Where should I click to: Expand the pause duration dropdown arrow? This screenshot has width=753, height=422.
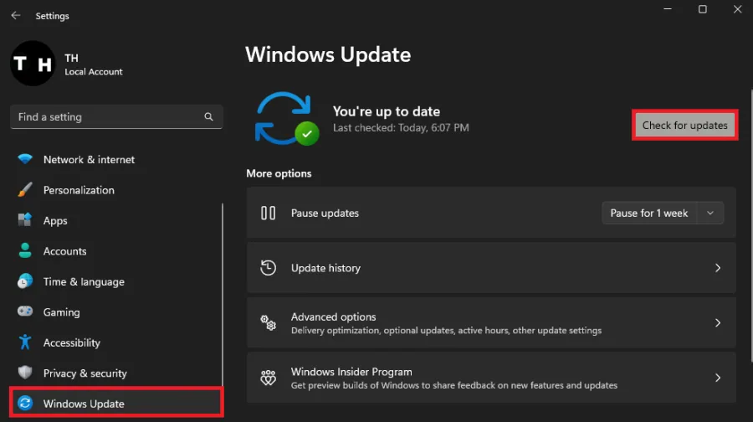pos(710,213)
